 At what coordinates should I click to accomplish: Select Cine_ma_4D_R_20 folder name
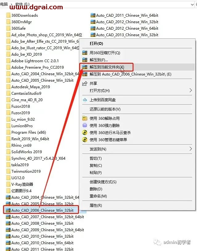click(27, 100)
